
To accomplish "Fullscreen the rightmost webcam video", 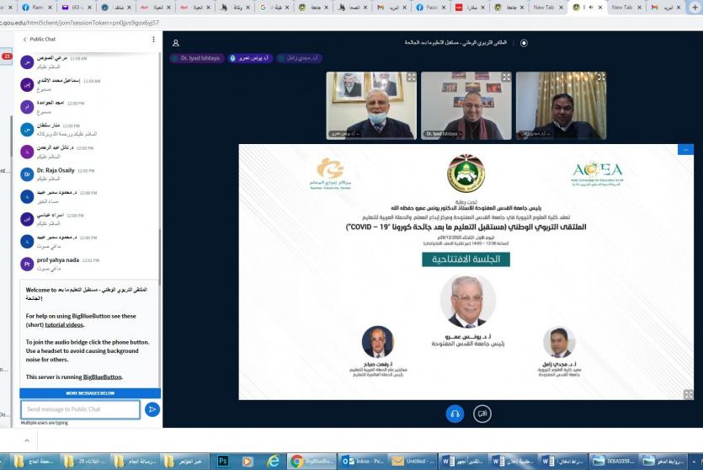I will coord(601,77).
